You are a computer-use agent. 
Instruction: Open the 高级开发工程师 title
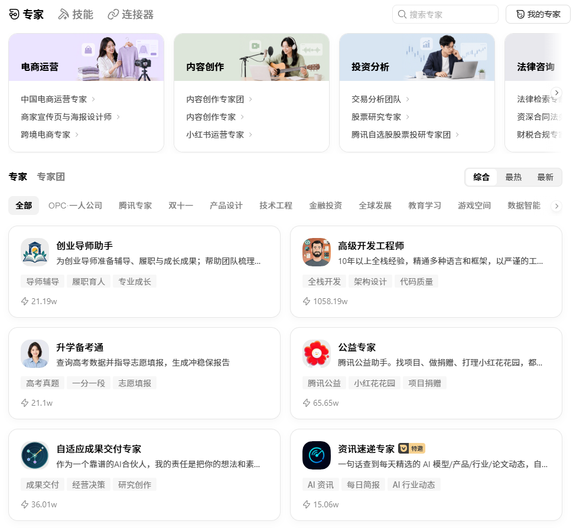(x=371, y=246)
